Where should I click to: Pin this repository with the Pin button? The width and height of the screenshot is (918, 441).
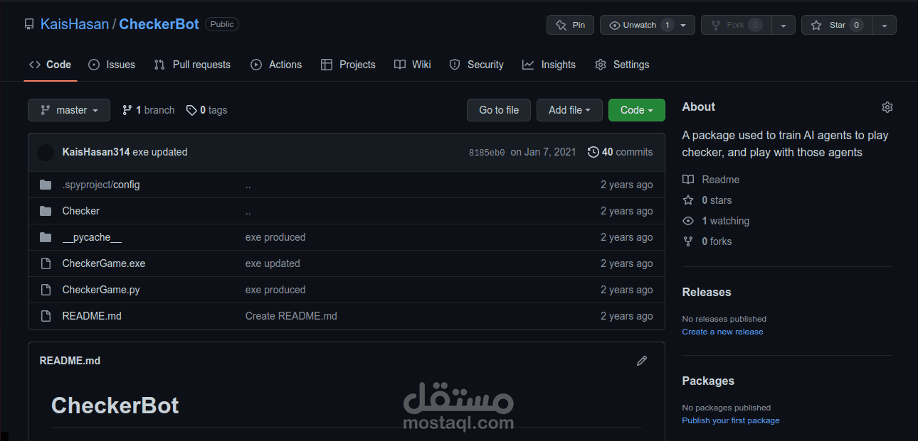pos(570,25)
